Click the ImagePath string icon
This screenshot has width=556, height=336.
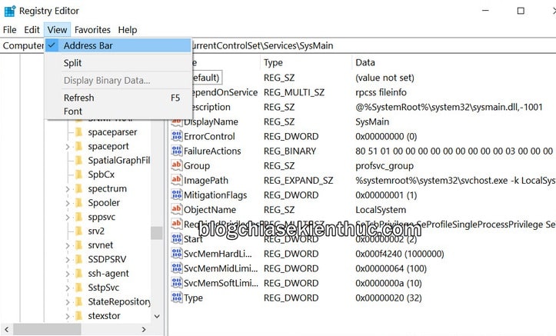176,180
